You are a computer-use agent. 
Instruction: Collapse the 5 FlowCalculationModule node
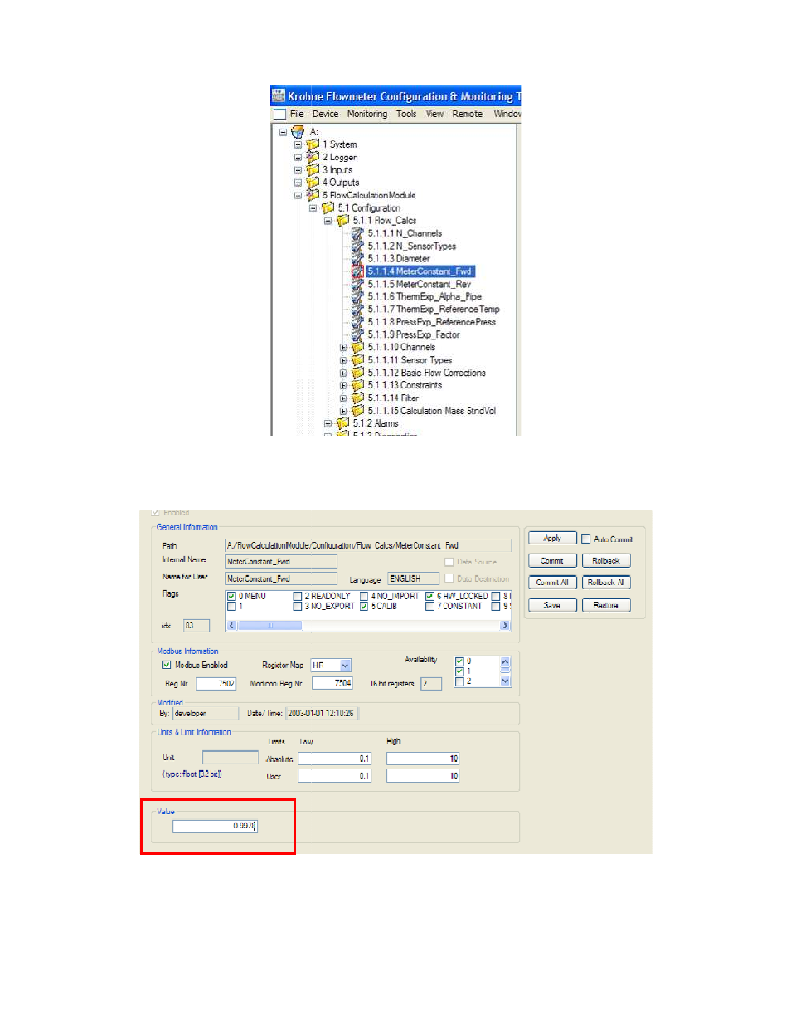point(298,195)
